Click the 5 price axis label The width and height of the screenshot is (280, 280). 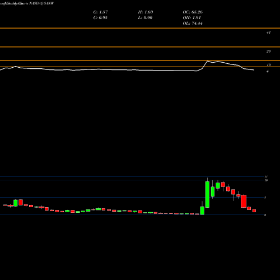coord(265,198)
